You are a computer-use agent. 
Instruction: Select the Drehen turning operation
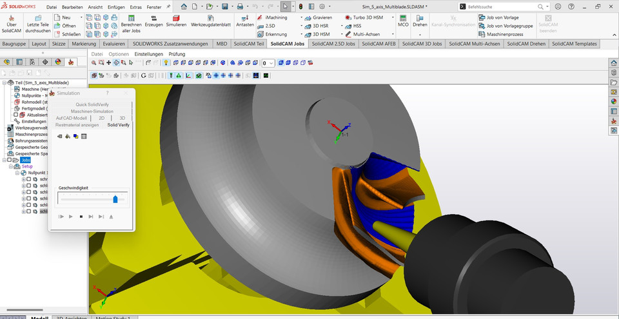tap(420, 21)
